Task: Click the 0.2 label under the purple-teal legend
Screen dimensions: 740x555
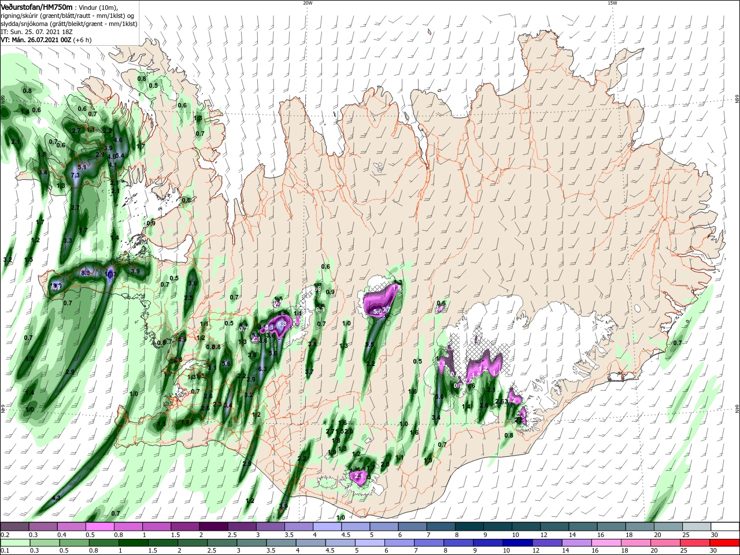Action: [3, 535]
